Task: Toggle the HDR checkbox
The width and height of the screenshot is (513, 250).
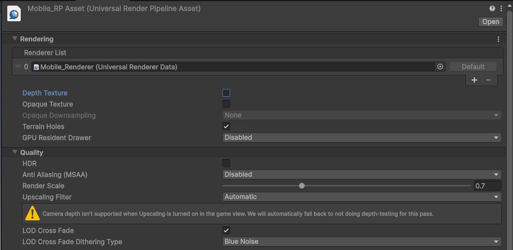Action: (226, 163)
